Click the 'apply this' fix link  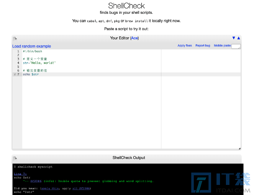(x=50, y=188)
